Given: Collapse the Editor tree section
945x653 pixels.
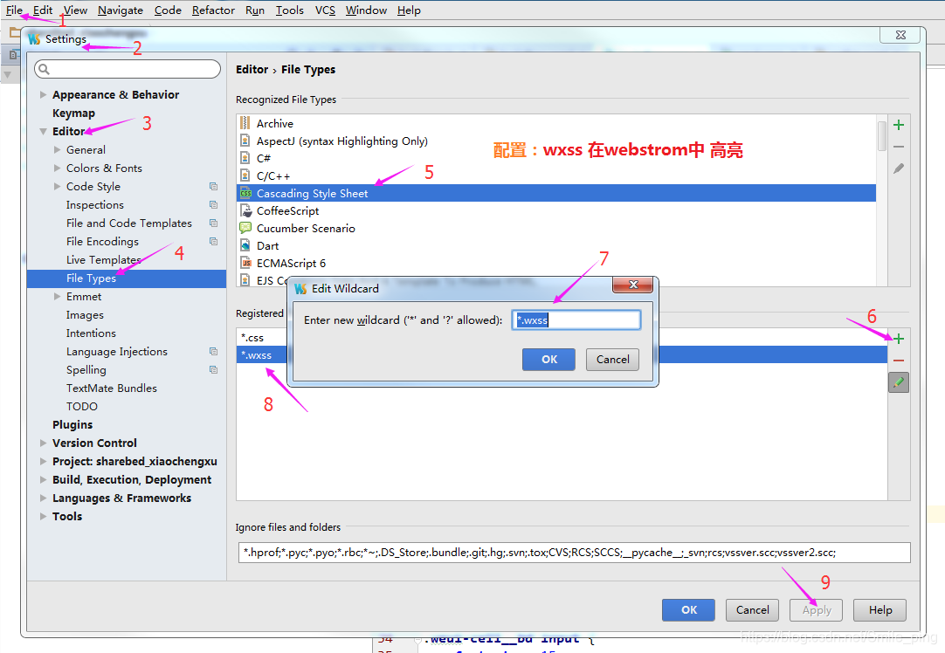Looking at the screenshot, I should coord(43,131).
